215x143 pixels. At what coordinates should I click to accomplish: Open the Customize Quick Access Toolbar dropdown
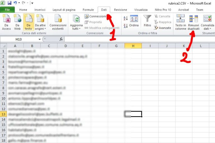32,3
